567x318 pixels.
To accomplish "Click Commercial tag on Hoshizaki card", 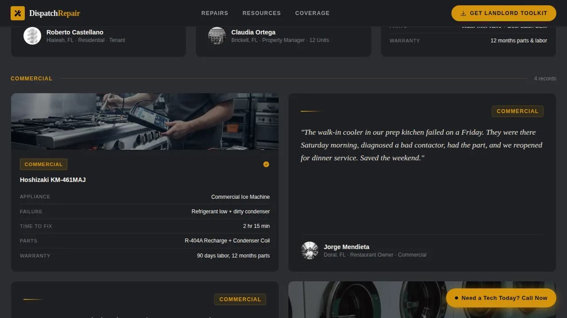I will [x=43, y=164].
